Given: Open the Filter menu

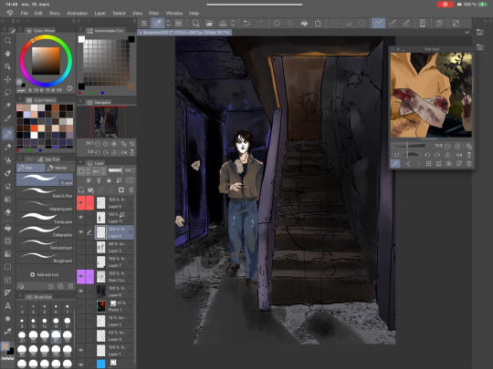Looking at the screenshot, I should pos(154,13).
